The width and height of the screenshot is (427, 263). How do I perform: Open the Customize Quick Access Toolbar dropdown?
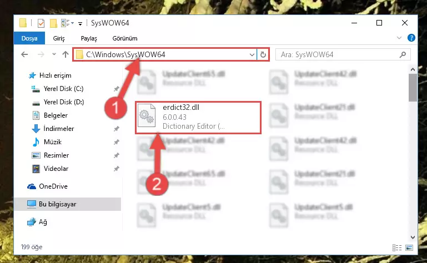80,24
